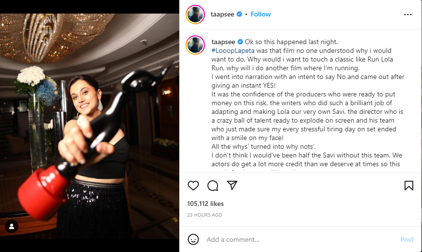Image resolution: width=422 pixels, height=252 pixels.
Task: Click the Follow button
Action: tap(261, 15)
